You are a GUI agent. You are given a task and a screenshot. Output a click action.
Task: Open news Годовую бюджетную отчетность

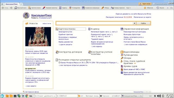click(x=37, y=80)
